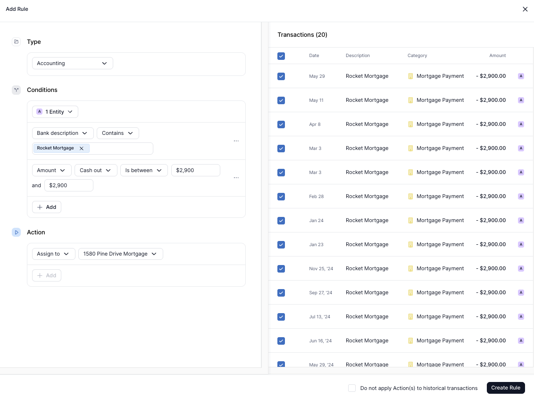The image size is (534, 398).
Task: Sort by the Amount column header
Action: point(497,56)
